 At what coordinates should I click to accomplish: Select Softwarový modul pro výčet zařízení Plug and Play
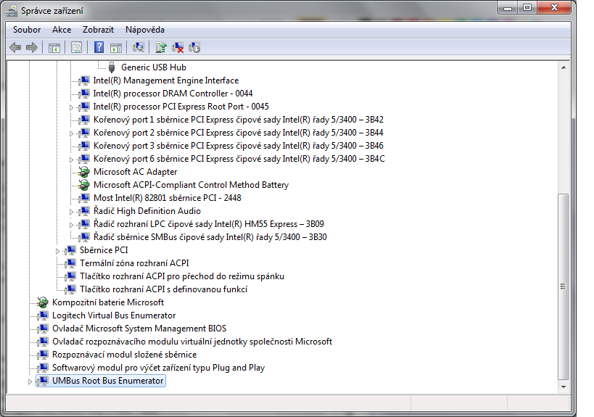tap(158, 368)
